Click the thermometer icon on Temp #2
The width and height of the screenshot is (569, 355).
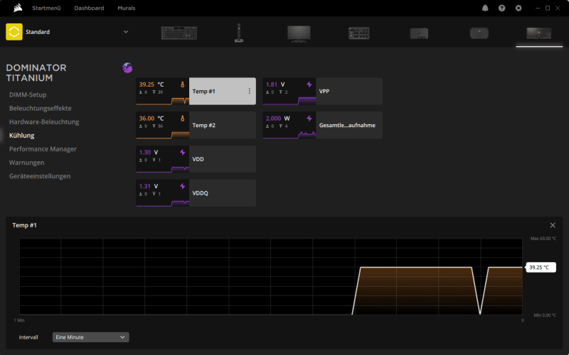[183, 119]
